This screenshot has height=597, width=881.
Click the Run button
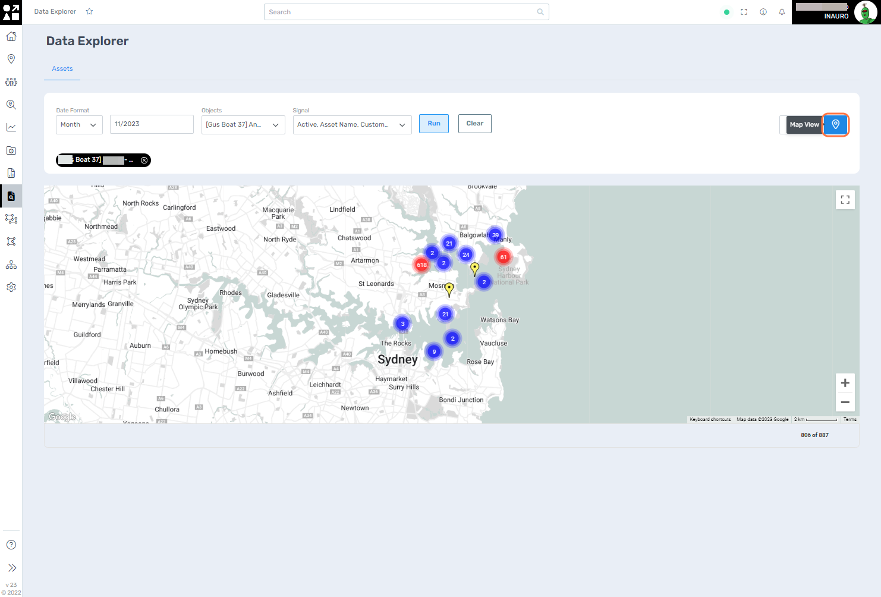[434, 124]
